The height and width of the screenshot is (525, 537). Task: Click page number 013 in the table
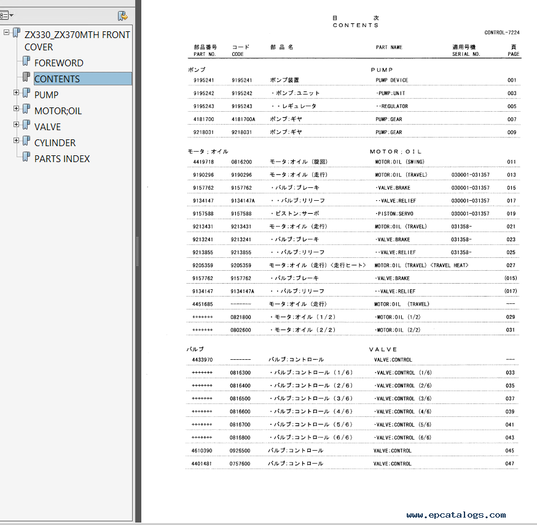point(511,175)
